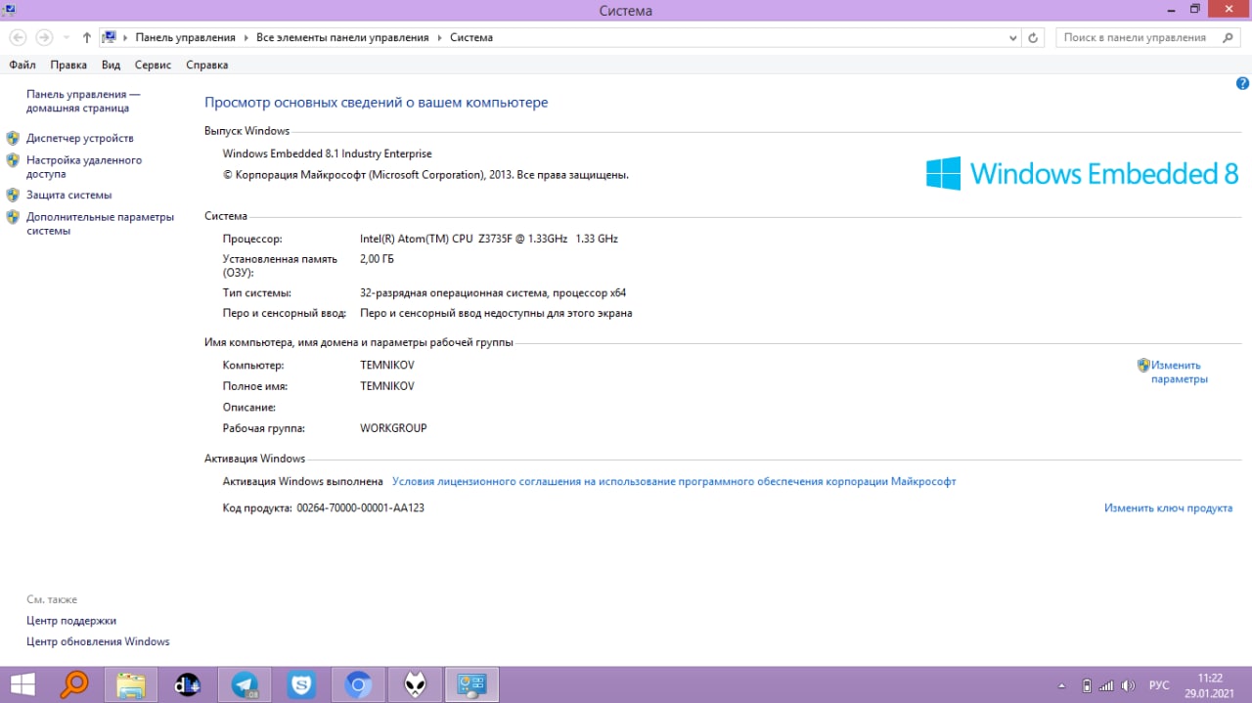Select the Control Panel System taskbar button
This screenshot has height=703, width=1252.
point(472,684)
